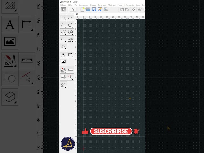Open the Seleccionar menu
204x153 pixels.
[84, 5]
